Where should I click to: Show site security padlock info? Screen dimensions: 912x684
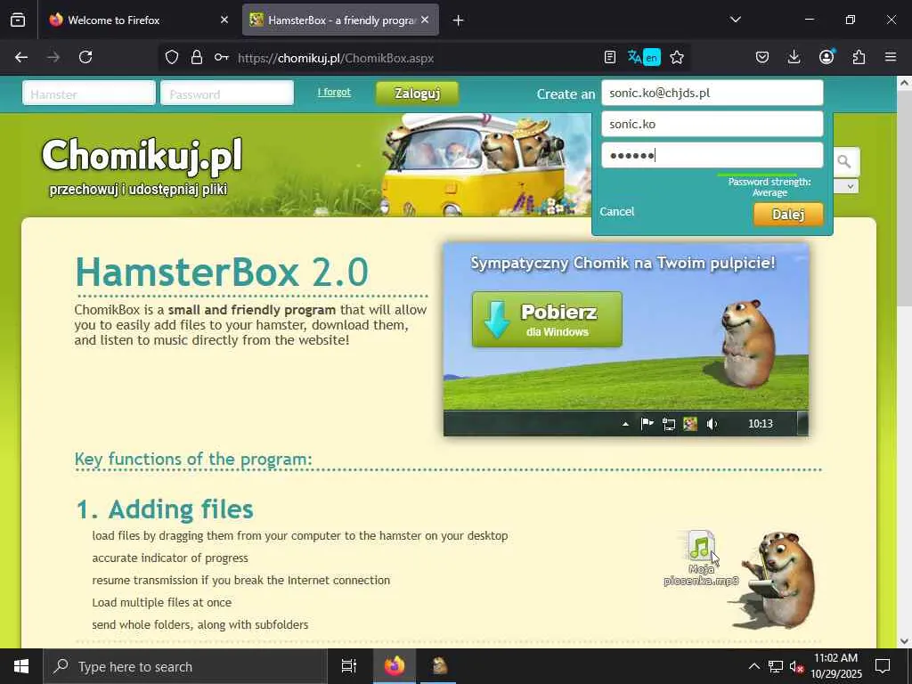197,58
